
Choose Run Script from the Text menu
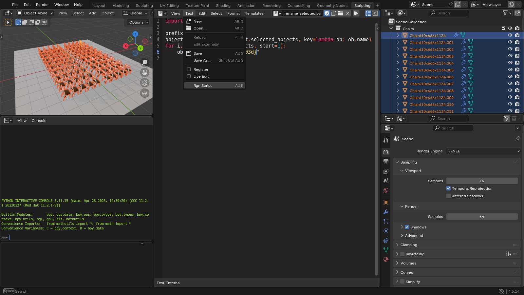pos(214,86)
